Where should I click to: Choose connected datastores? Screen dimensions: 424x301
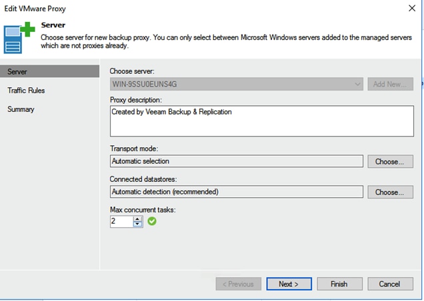[x=390, y=192]
